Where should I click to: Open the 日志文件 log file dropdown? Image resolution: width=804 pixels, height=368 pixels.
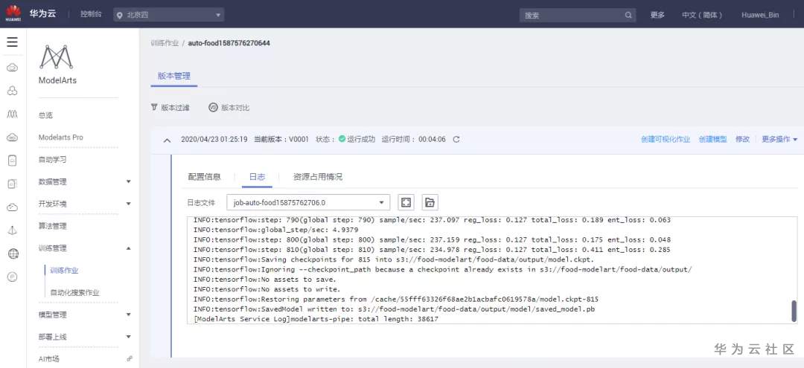point(308,202)
